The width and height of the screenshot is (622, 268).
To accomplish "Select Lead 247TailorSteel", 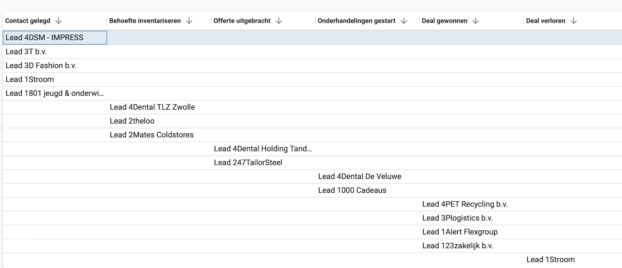I will tap(248, 163).
